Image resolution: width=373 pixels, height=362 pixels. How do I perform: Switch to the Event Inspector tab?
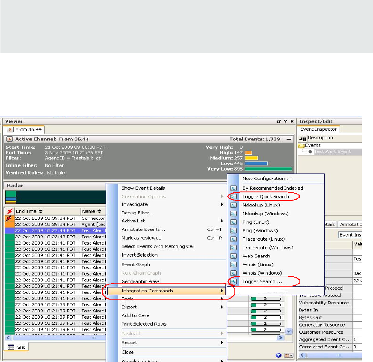(x=318, y=129)
